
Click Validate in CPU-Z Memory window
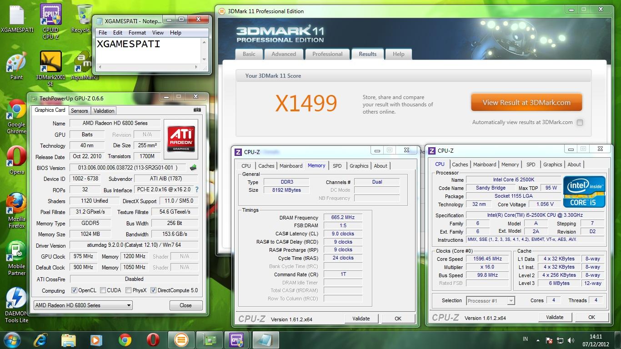361,319
